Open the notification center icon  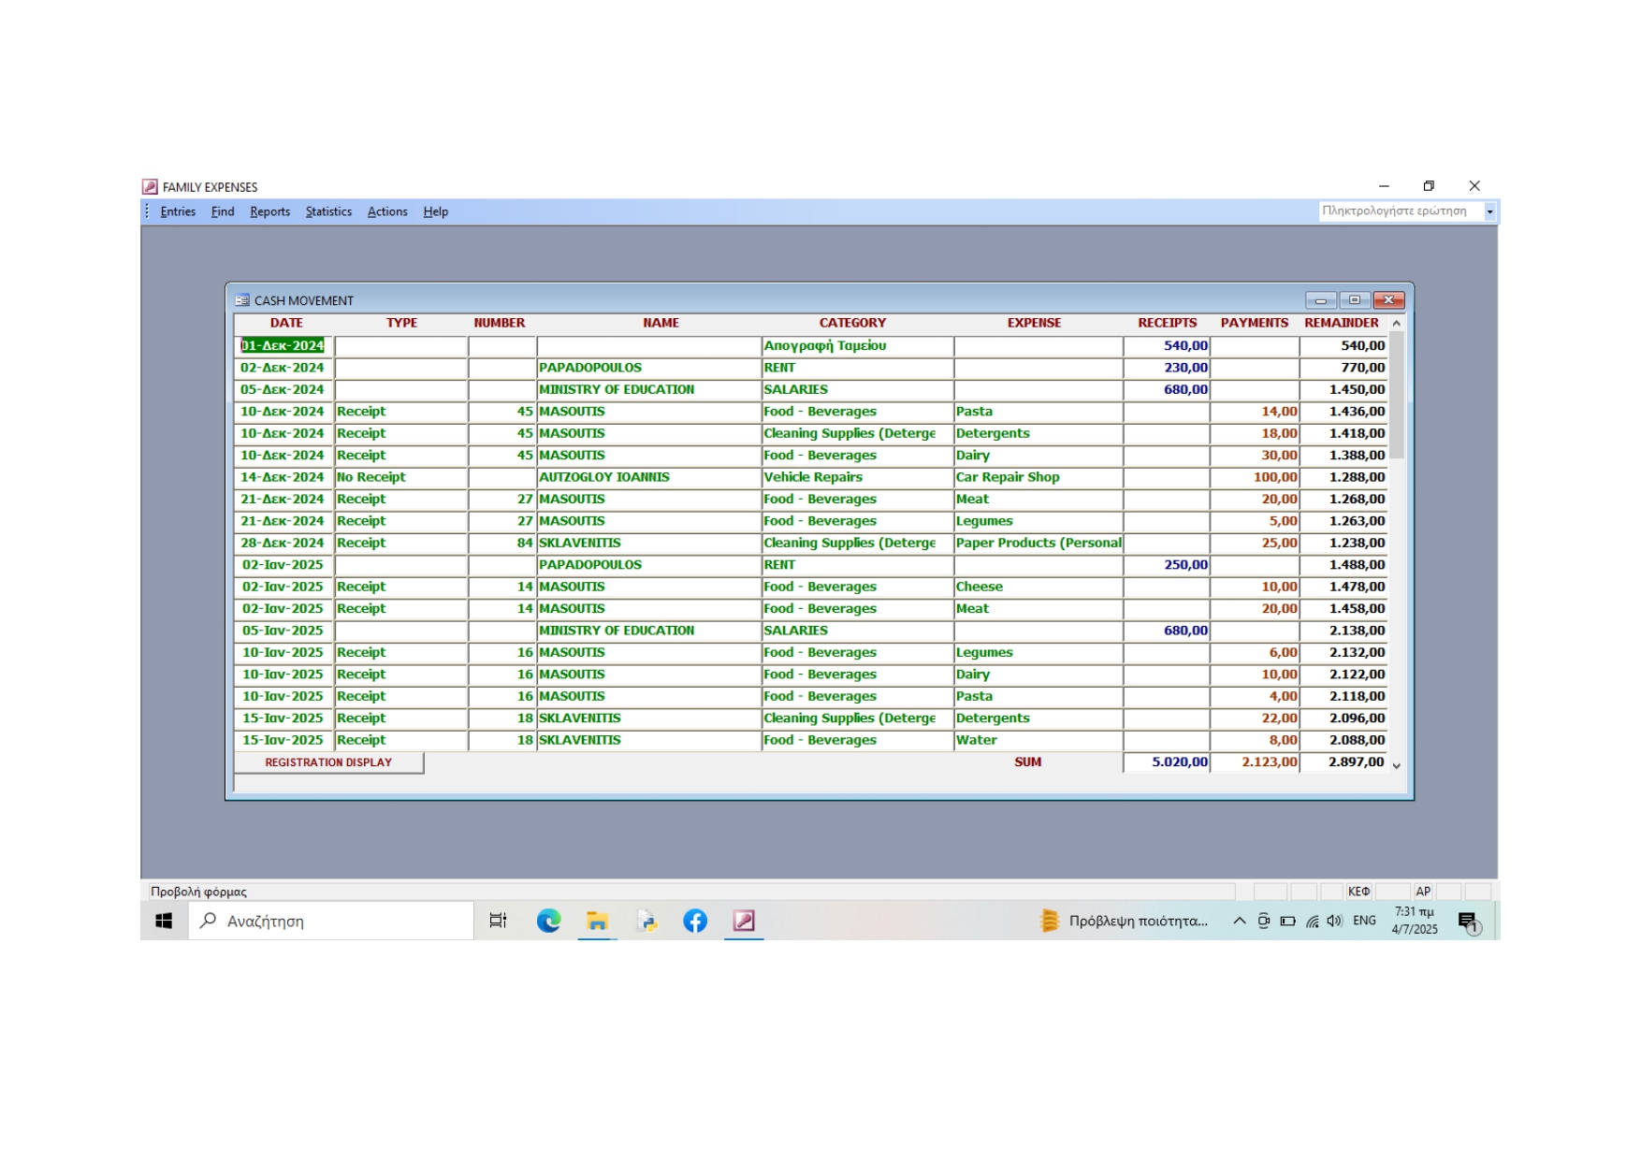tap(1467, 922)
